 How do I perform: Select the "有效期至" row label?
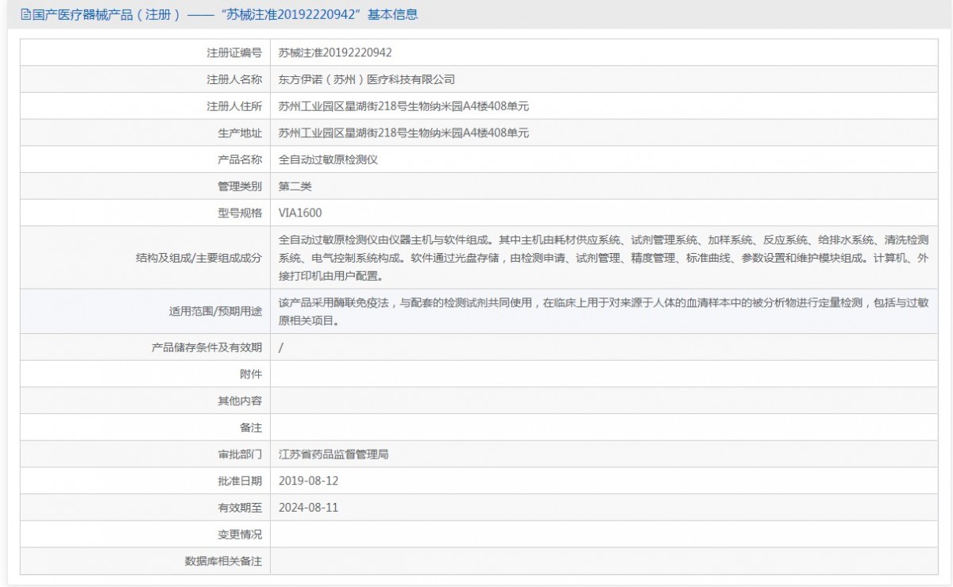tap(240, 508)
